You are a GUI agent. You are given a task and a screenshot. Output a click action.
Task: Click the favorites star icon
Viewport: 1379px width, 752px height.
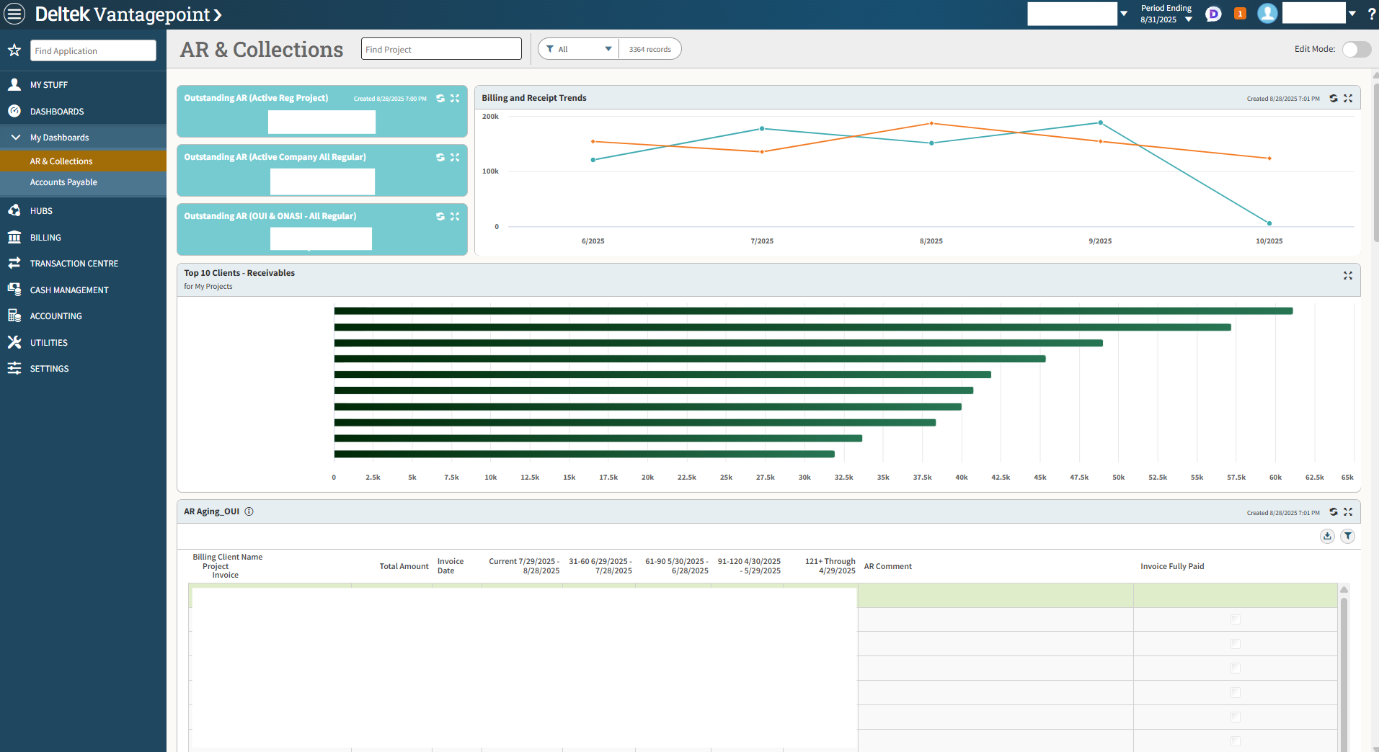click(x=14, y=50)
